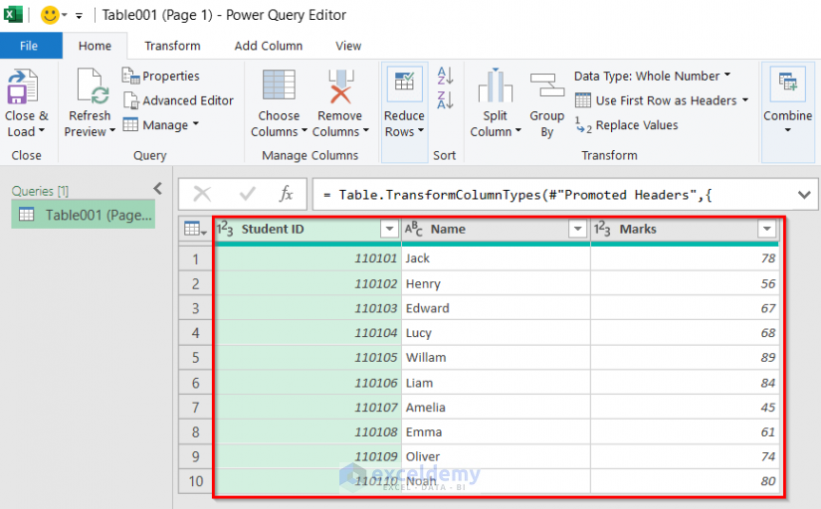Select the Student ID column header
The height and width of the screenshot is (509, 821).
click(x=307, y=229)
